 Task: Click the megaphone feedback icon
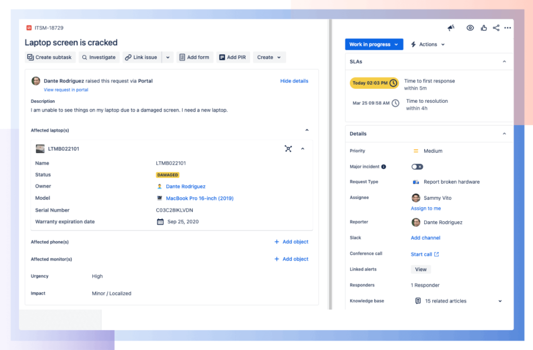click(451, 28)
